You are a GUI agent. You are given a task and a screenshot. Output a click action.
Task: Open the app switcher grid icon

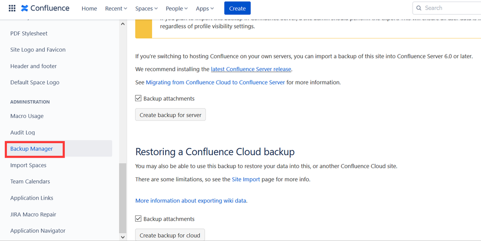pos(12,8)
